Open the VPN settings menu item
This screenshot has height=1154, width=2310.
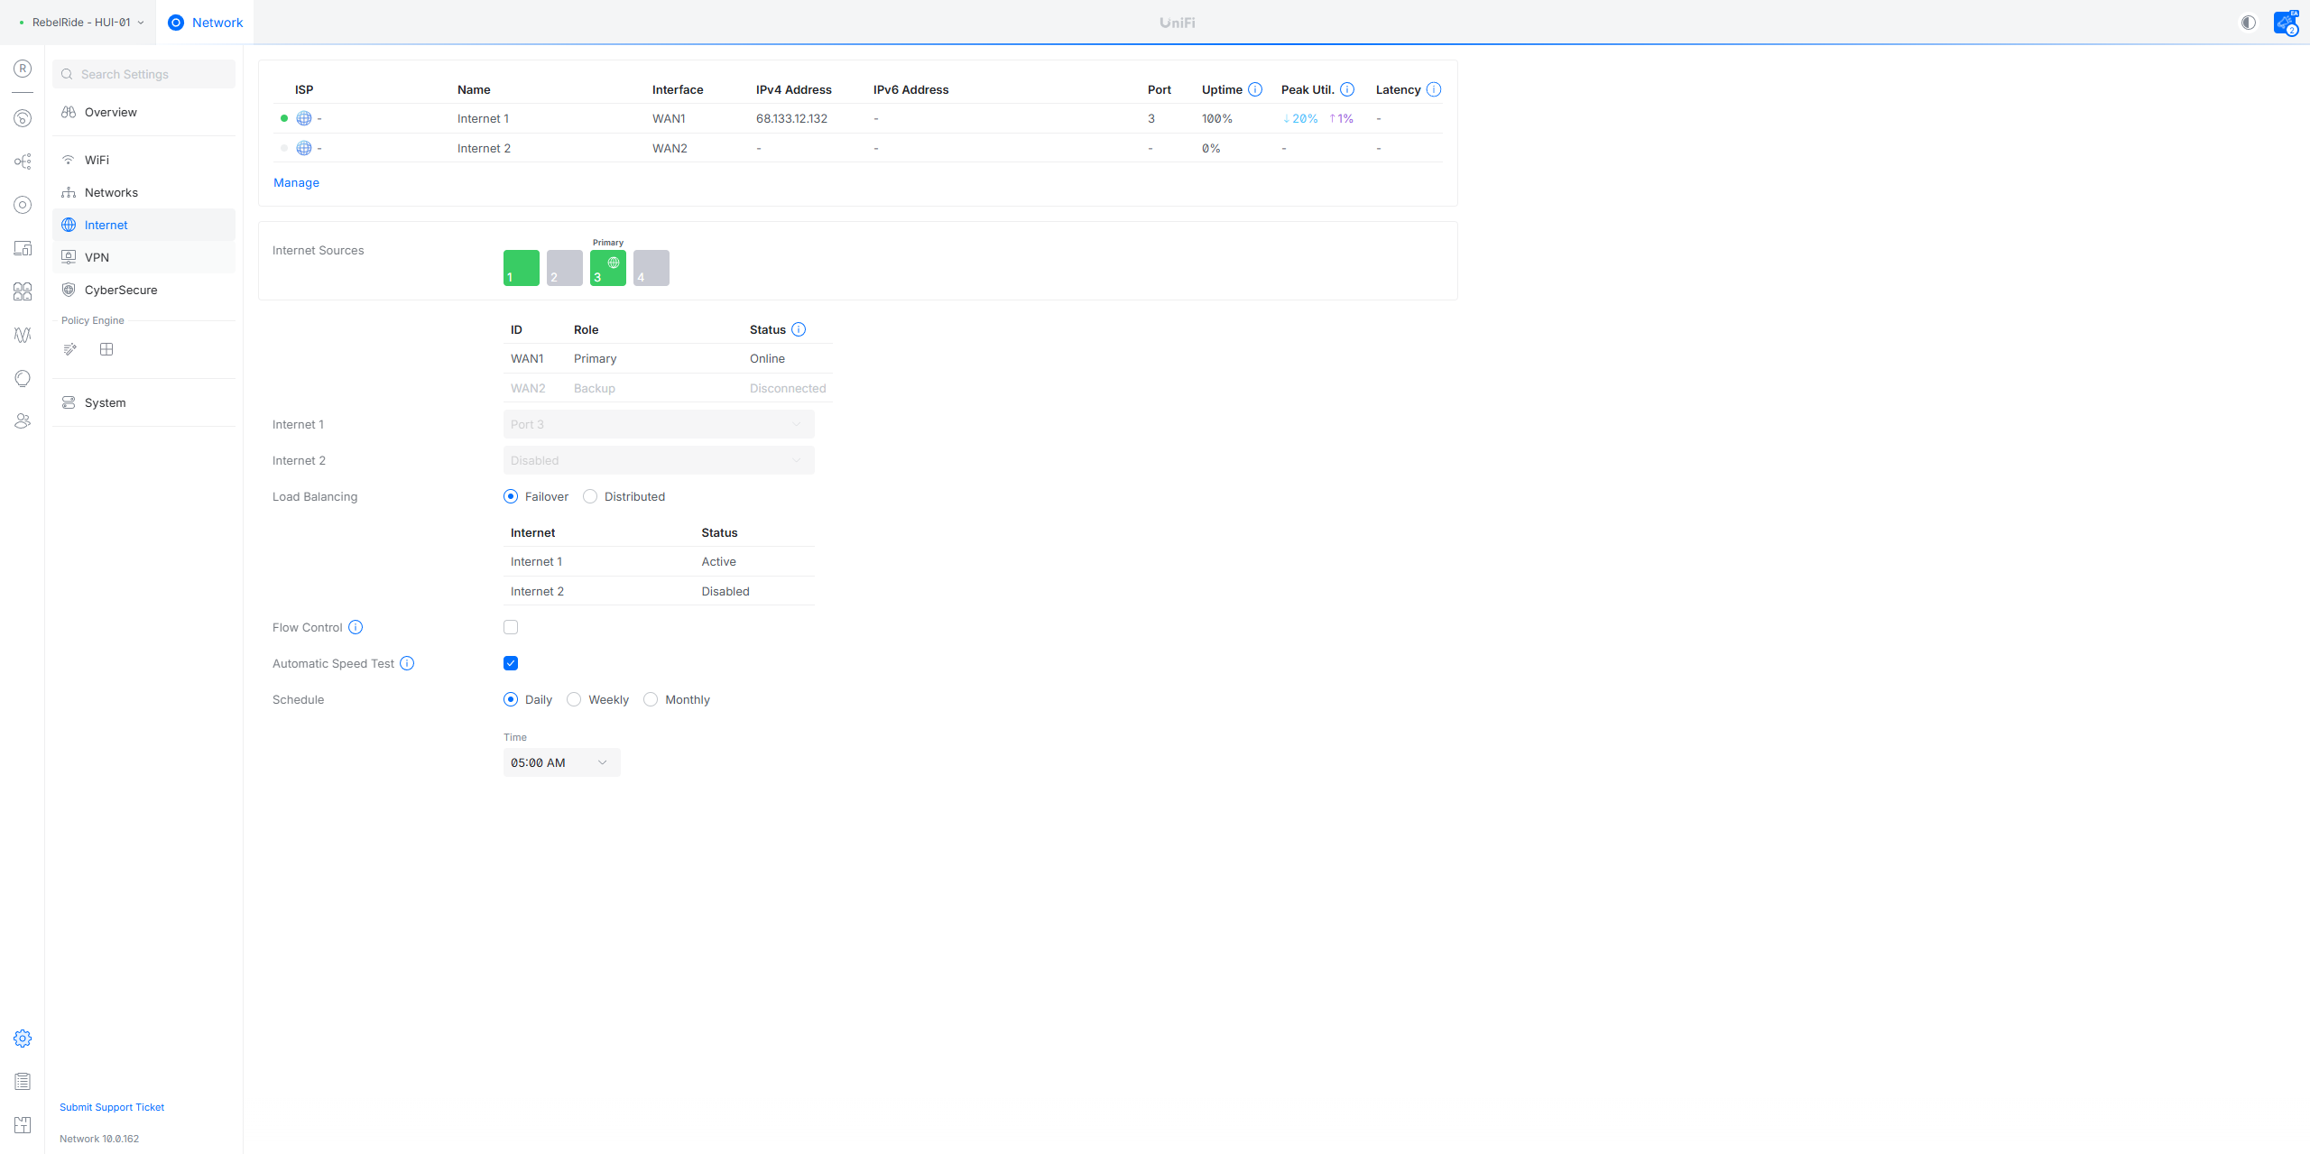click(97, 257)
